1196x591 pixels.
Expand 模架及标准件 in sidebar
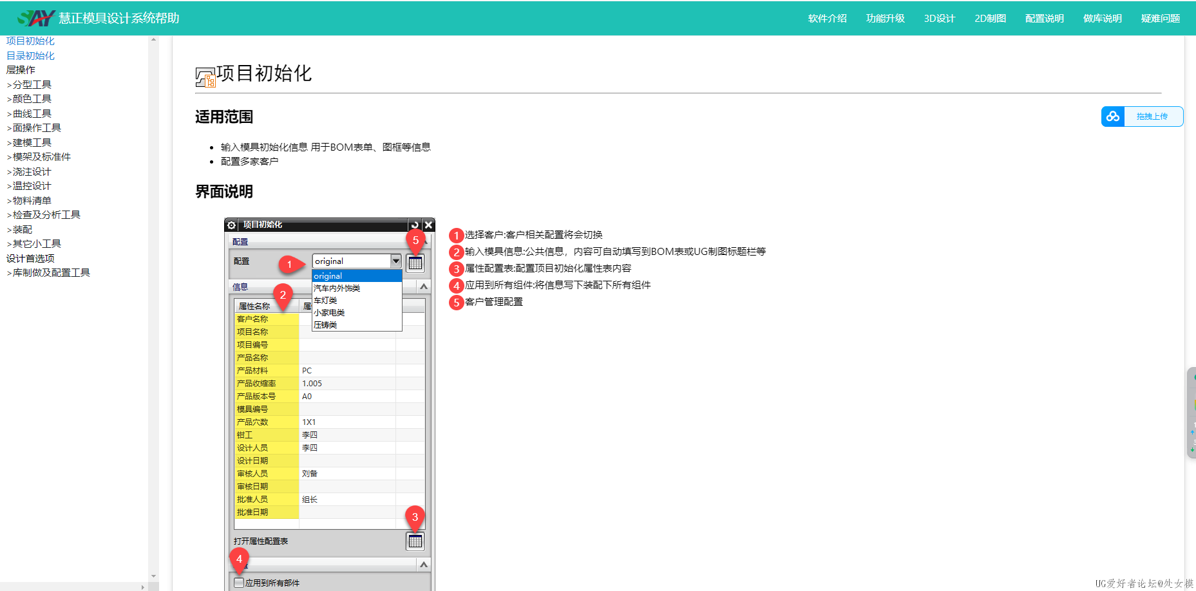coord(39,156)
